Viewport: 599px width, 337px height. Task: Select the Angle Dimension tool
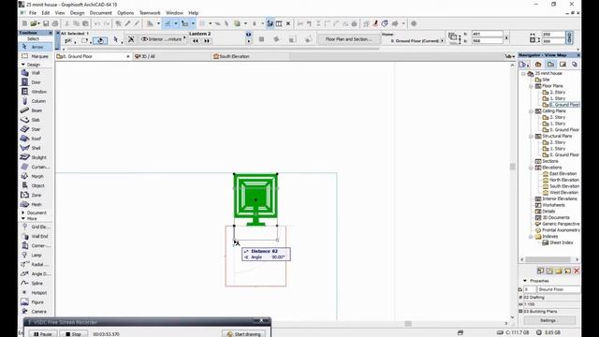point(36,273)
